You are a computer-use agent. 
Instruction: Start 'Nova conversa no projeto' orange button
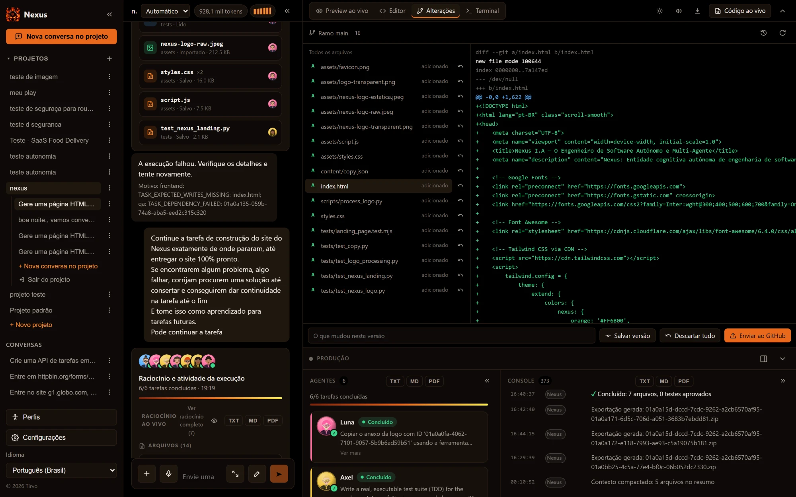pos(61,36)
